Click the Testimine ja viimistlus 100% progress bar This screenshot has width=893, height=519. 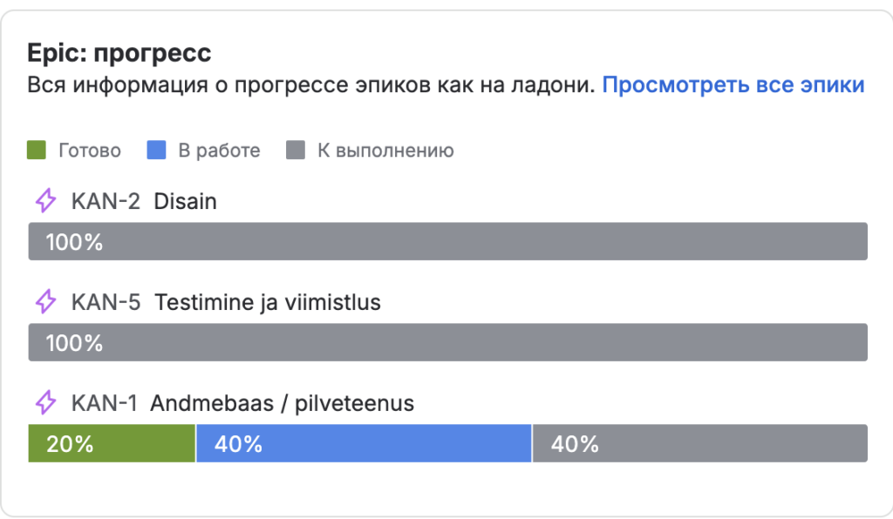click(447, 342)
